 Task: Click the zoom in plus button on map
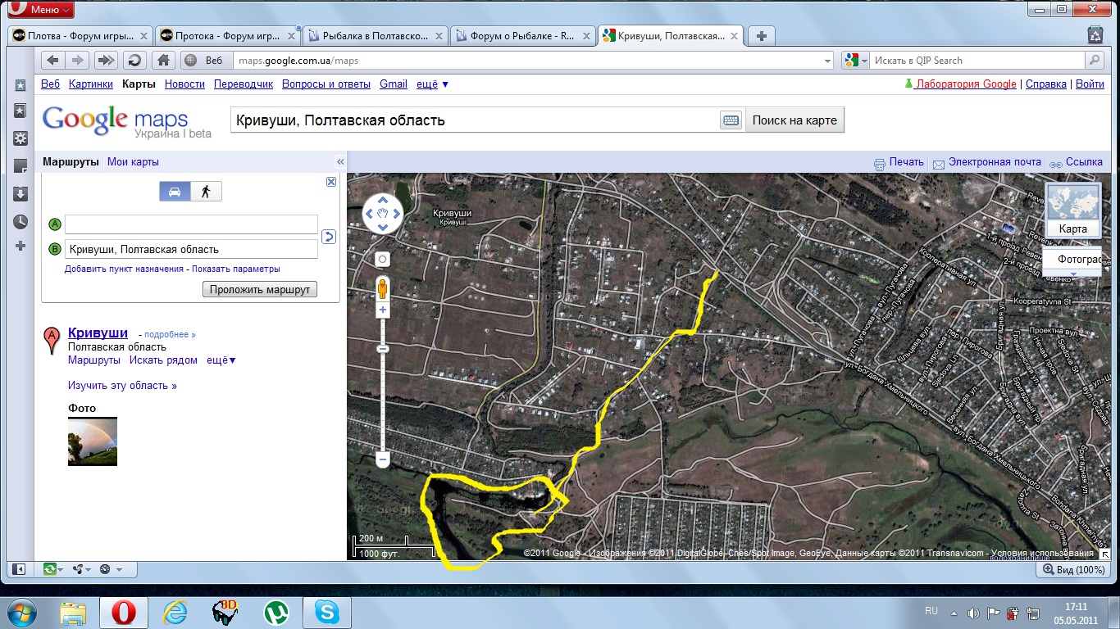tap(382, 310)
